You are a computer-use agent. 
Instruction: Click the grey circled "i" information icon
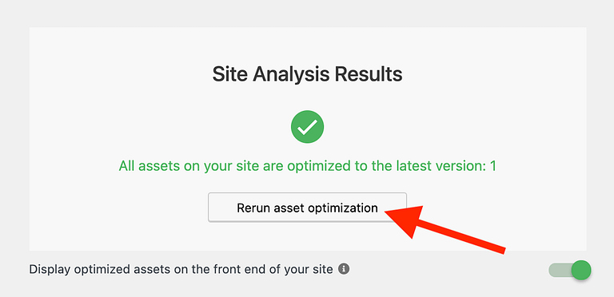(344, 269)
